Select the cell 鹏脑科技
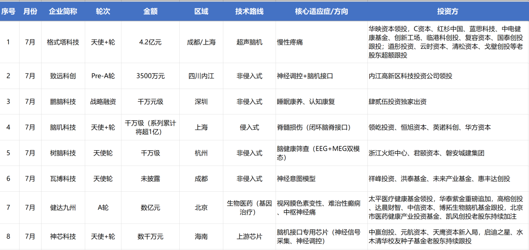This screenshot has height=250, width=529. click(x=63, y=102)
